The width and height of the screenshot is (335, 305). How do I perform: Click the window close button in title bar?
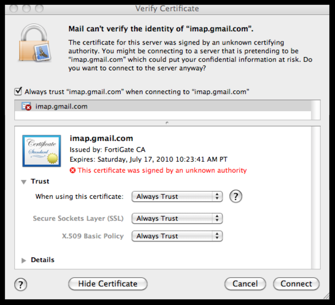14,9
